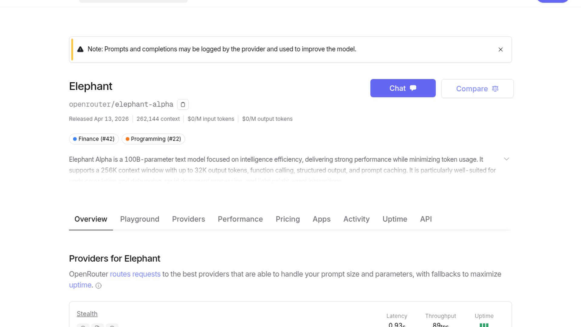
Task: Follow the 'routes requests' link
Action: (x=135, y=274)
